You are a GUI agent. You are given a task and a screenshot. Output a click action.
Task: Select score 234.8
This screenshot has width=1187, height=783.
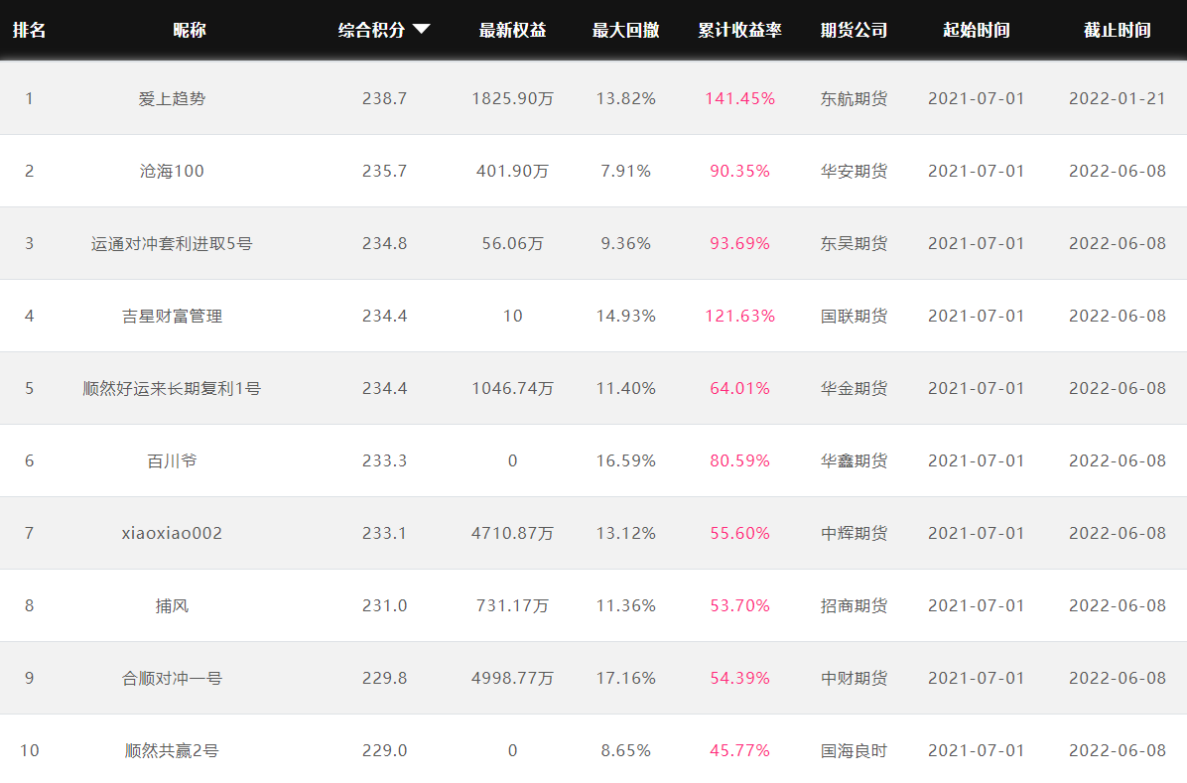(x=384, y=244)
